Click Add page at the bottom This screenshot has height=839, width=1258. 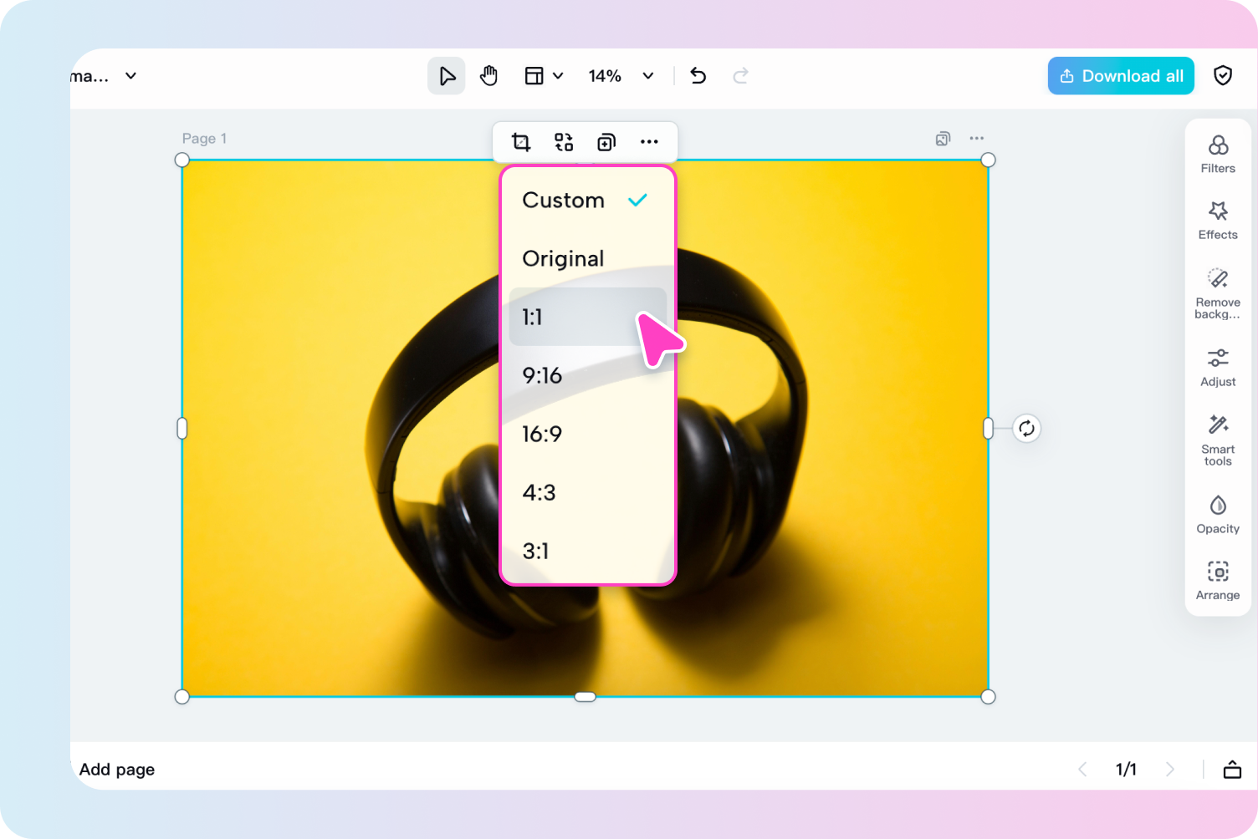[116, 769]
